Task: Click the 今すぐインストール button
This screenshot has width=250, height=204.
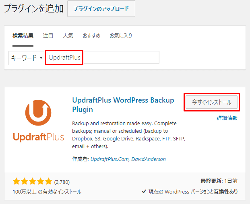Action: coord(212,102)
